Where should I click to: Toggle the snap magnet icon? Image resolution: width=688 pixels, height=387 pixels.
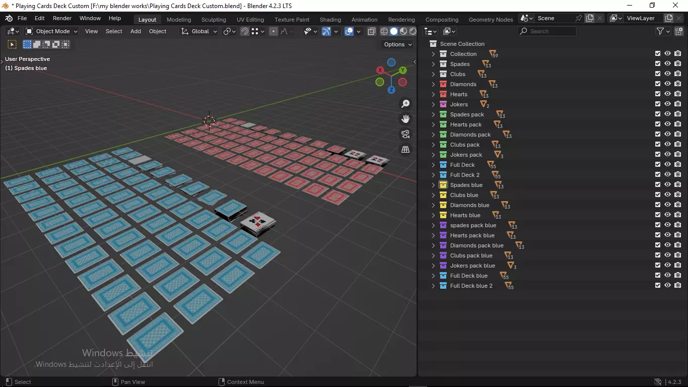tap(245, 31)
